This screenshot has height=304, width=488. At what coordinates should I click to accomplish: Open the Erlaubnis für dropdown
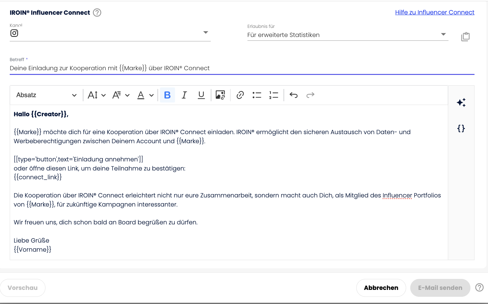(x=348, y=35)
